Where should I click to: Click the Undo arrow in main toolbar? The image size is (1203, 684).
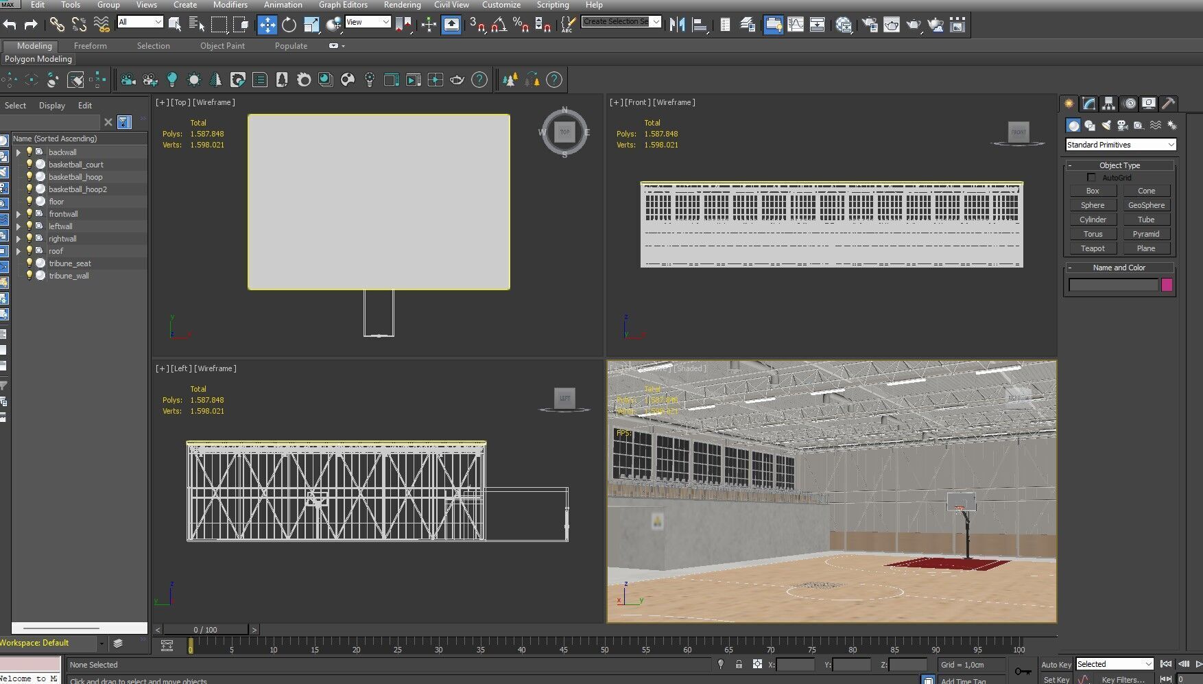10,25
